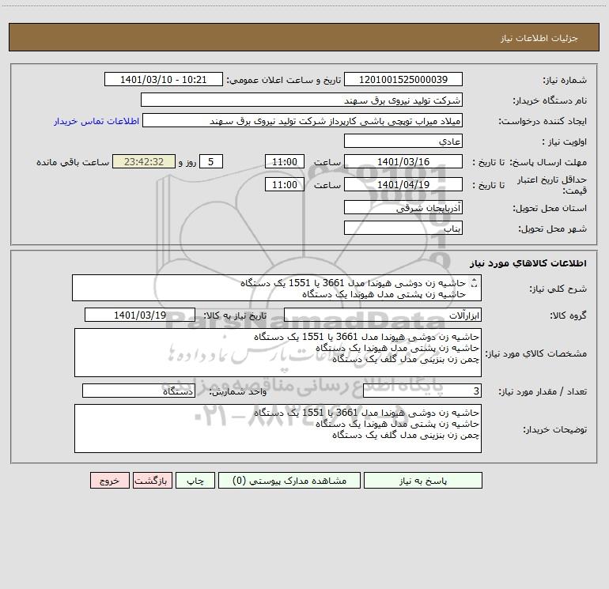Click the ایجاد کننده درخواست field
The width and height of the screenshot is (609, 589).
pos(303,120)
